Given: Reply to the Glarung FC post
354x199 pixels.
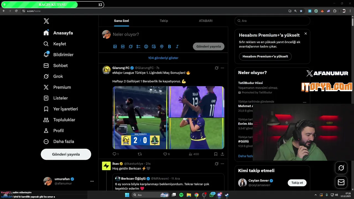Looking at the screenshot, I should [115, 154].
